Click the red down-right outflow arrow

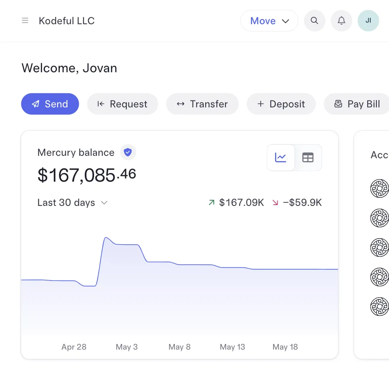[275, 203]
